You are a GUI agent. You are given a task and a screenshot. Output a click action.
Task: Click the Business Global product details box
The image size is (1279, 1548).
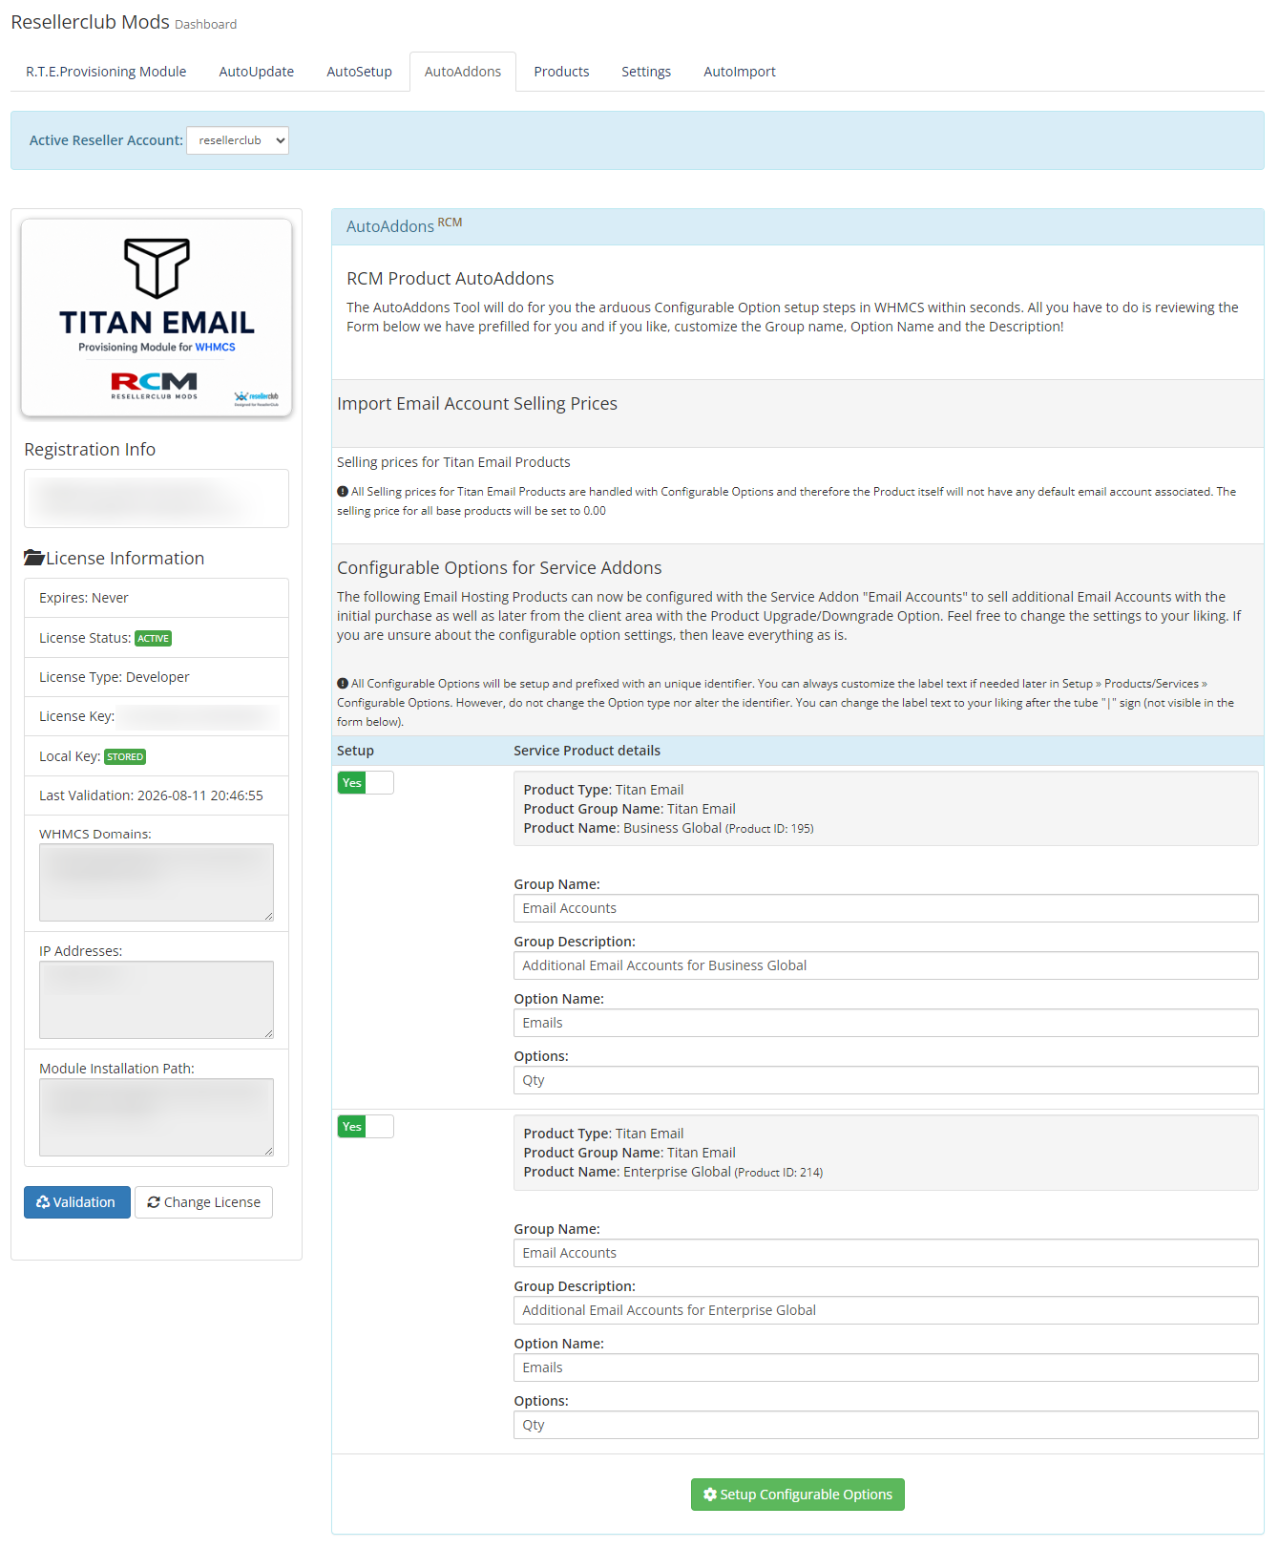[886, 809]
